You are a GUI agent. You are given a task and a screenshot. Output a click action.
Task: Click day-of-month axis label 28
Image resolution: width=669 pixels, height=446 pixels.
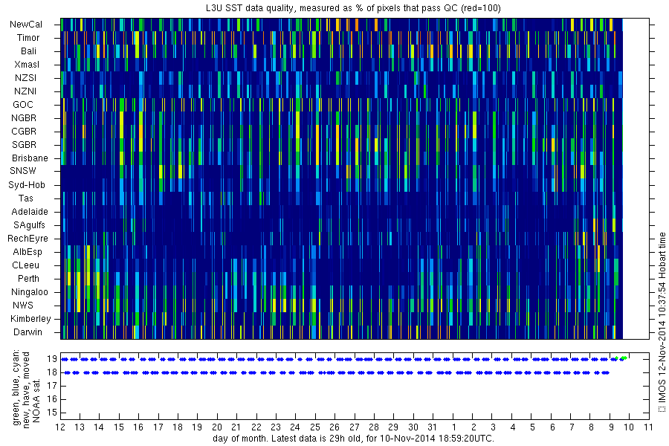(374, 427)
